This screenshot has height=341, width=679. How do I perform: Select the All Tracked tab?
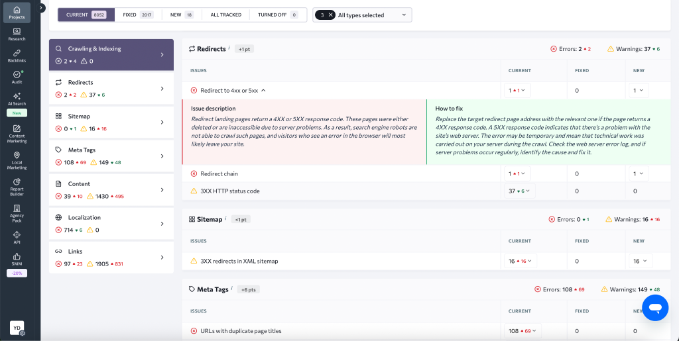225,15
